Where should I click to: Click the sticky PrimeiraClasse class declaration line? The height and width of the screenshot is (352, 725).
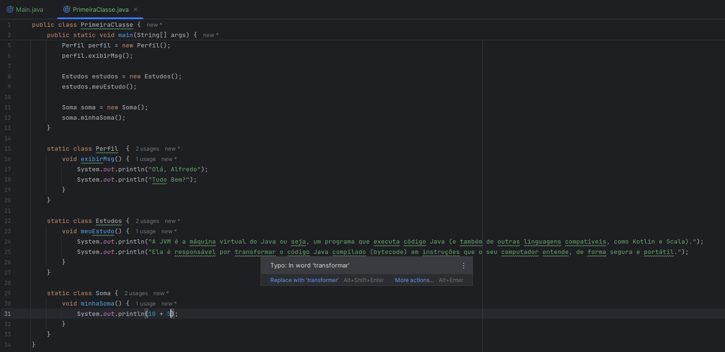(86, 24)
